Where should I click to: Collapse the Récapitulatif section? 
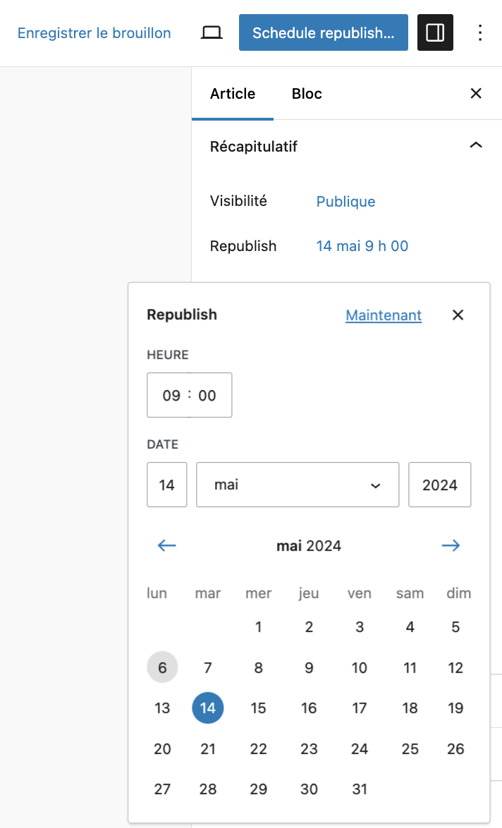[476, 145]
